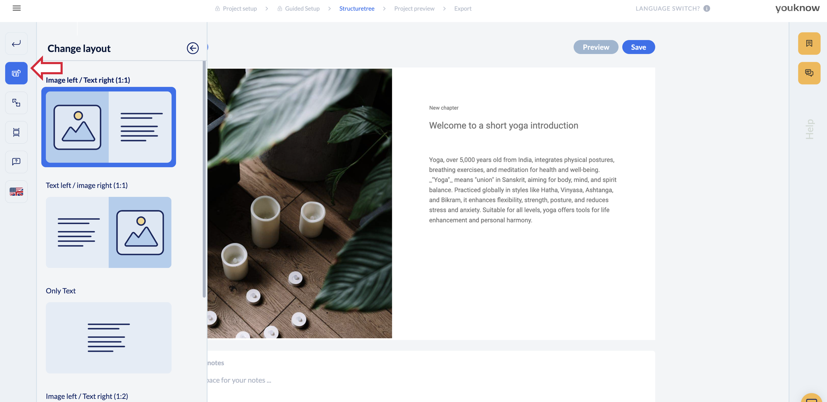Navigate to Project preview step
The height and width of the screenshot is (402, 827).
[414, 9]
